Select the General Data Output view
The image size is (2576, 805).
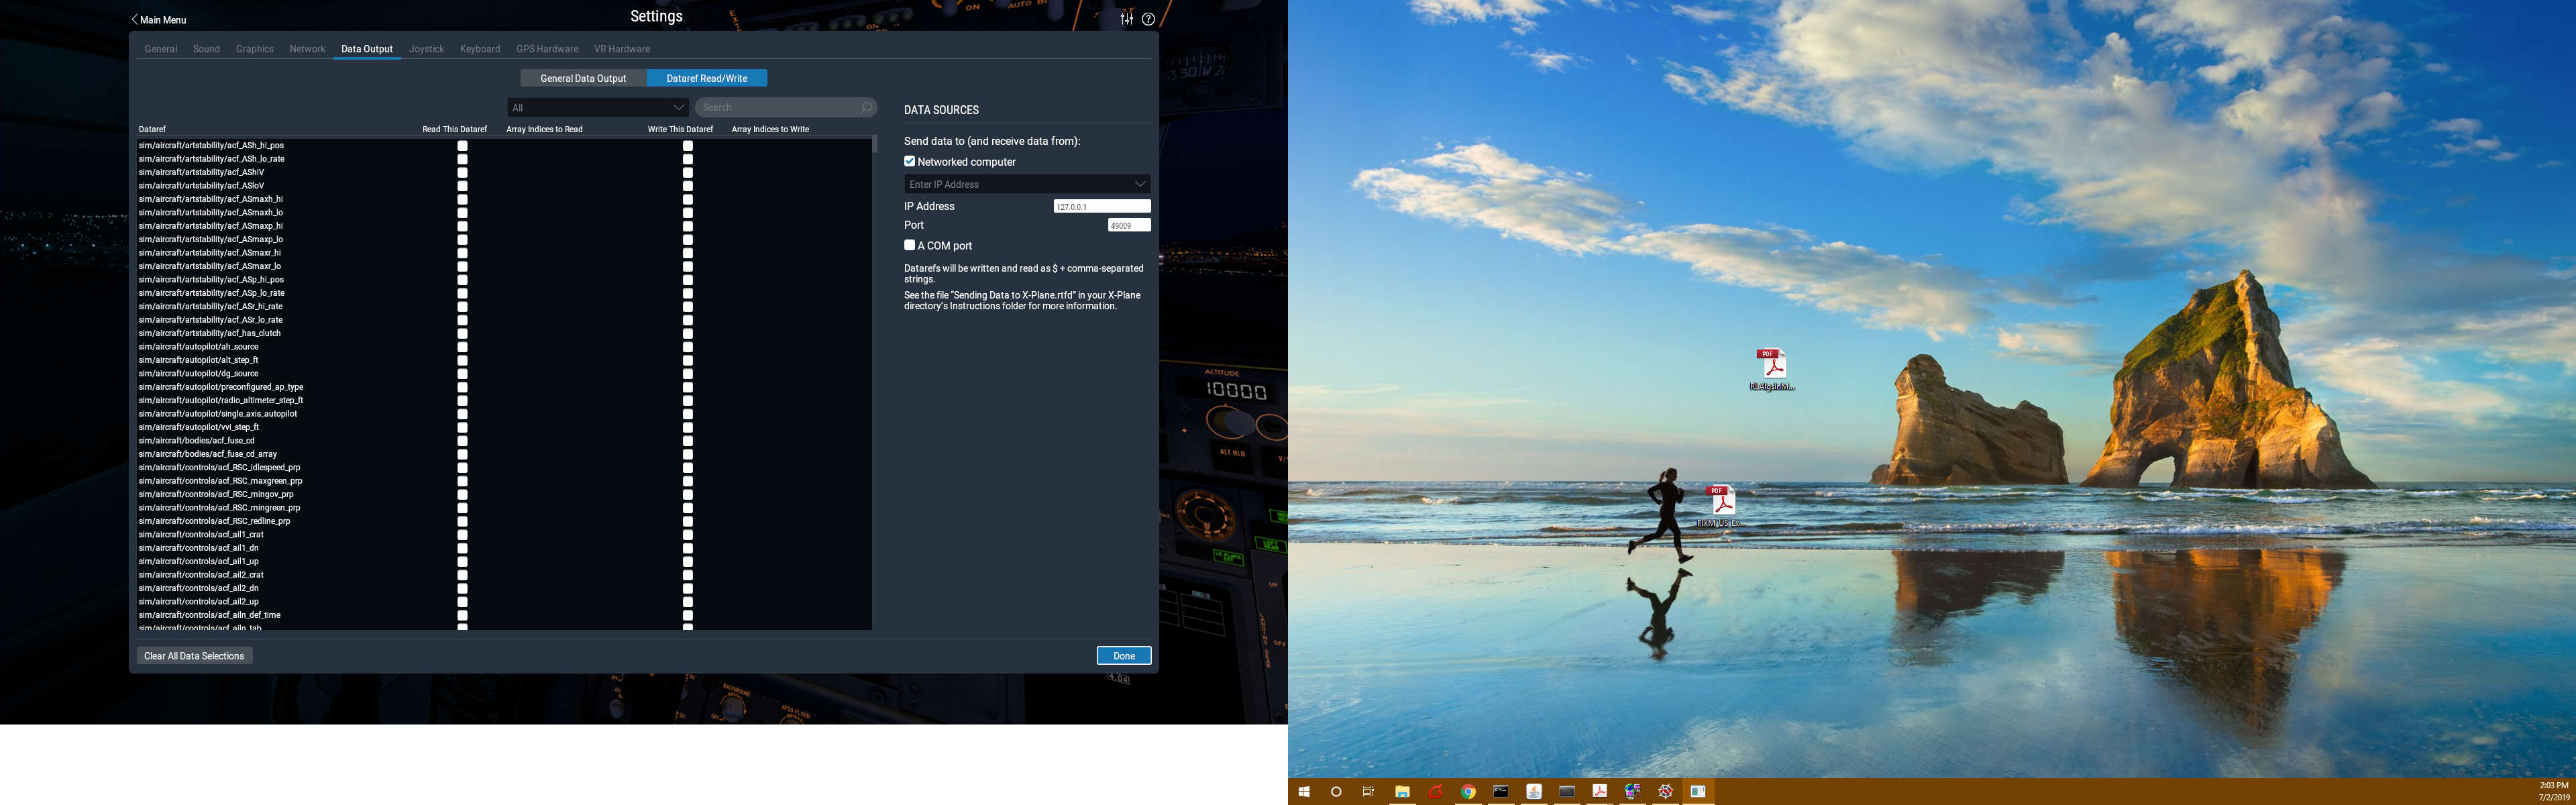583,78
